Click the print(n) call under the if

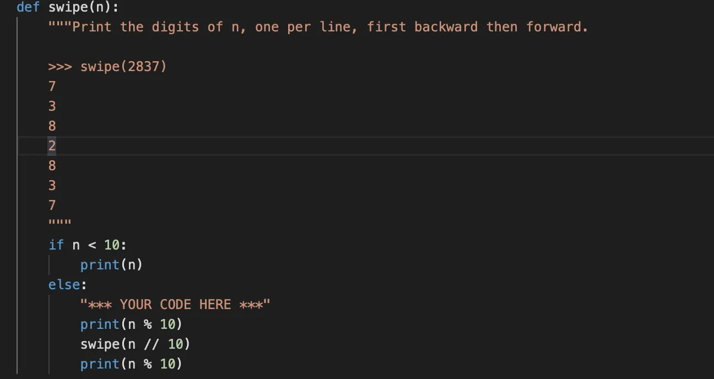click(111, 265)
